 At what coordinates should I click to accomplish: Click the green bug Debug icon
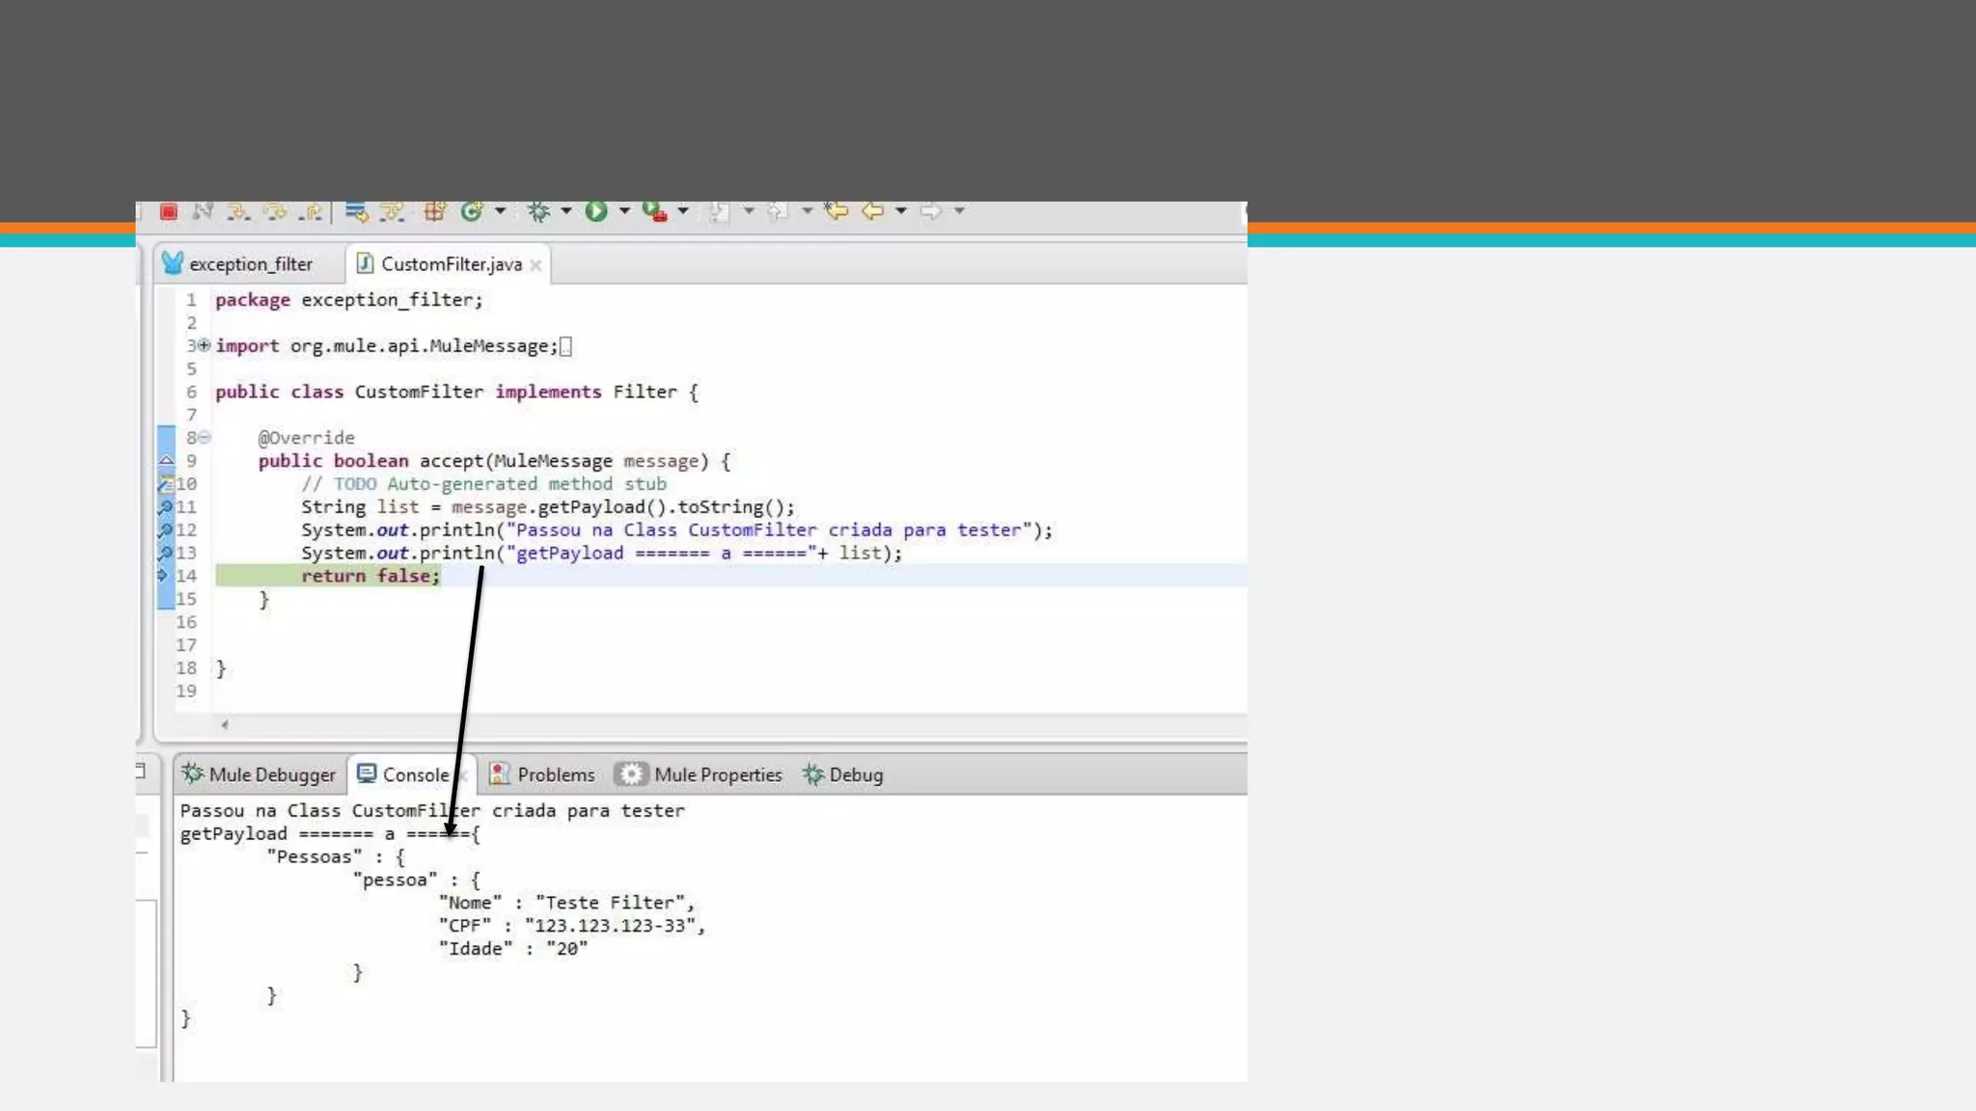click(538, 211)
